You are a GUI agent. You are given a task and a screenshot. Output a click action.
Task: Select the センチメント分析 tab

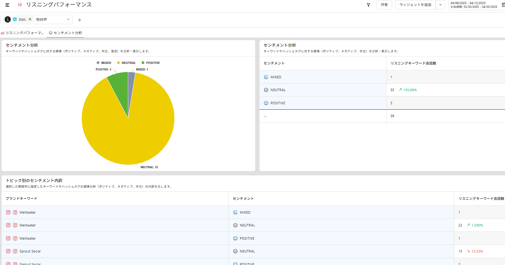[x=66, y=33]
